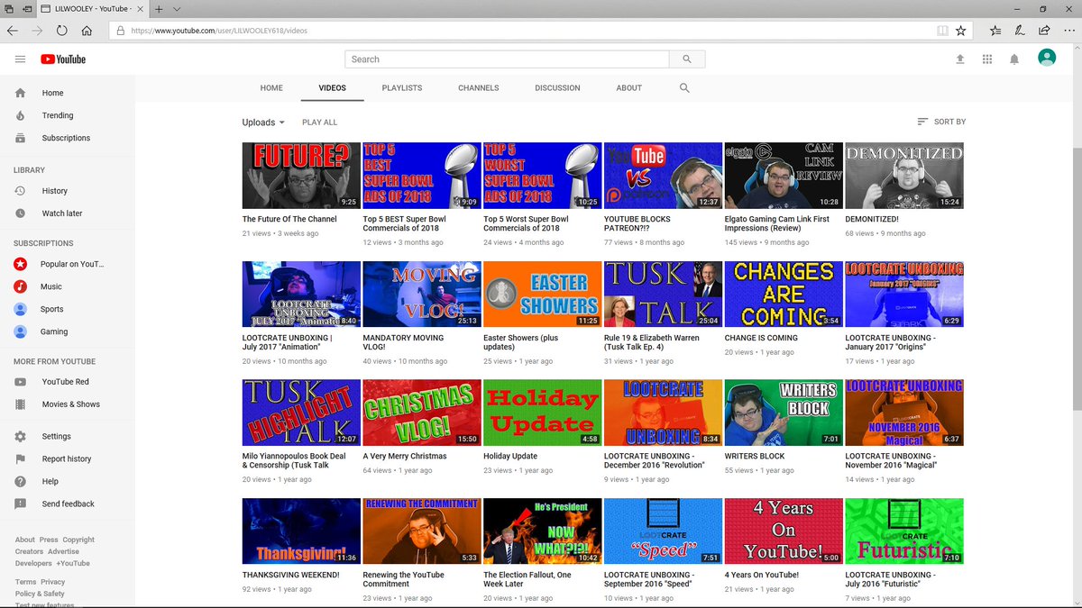1082x608 pixels.
Task: Open the ABOUT tab
Action: pyautogui.click(x=629, y=88)
